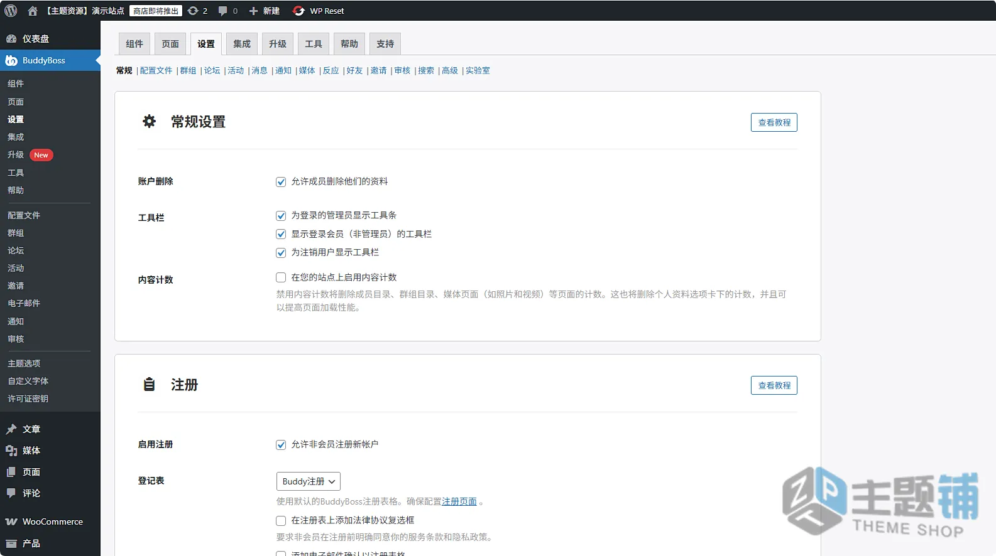Viewport: 996px width, 556px height.
Task: Open sidebar 电子邮件 item
Action: (24, 303)
